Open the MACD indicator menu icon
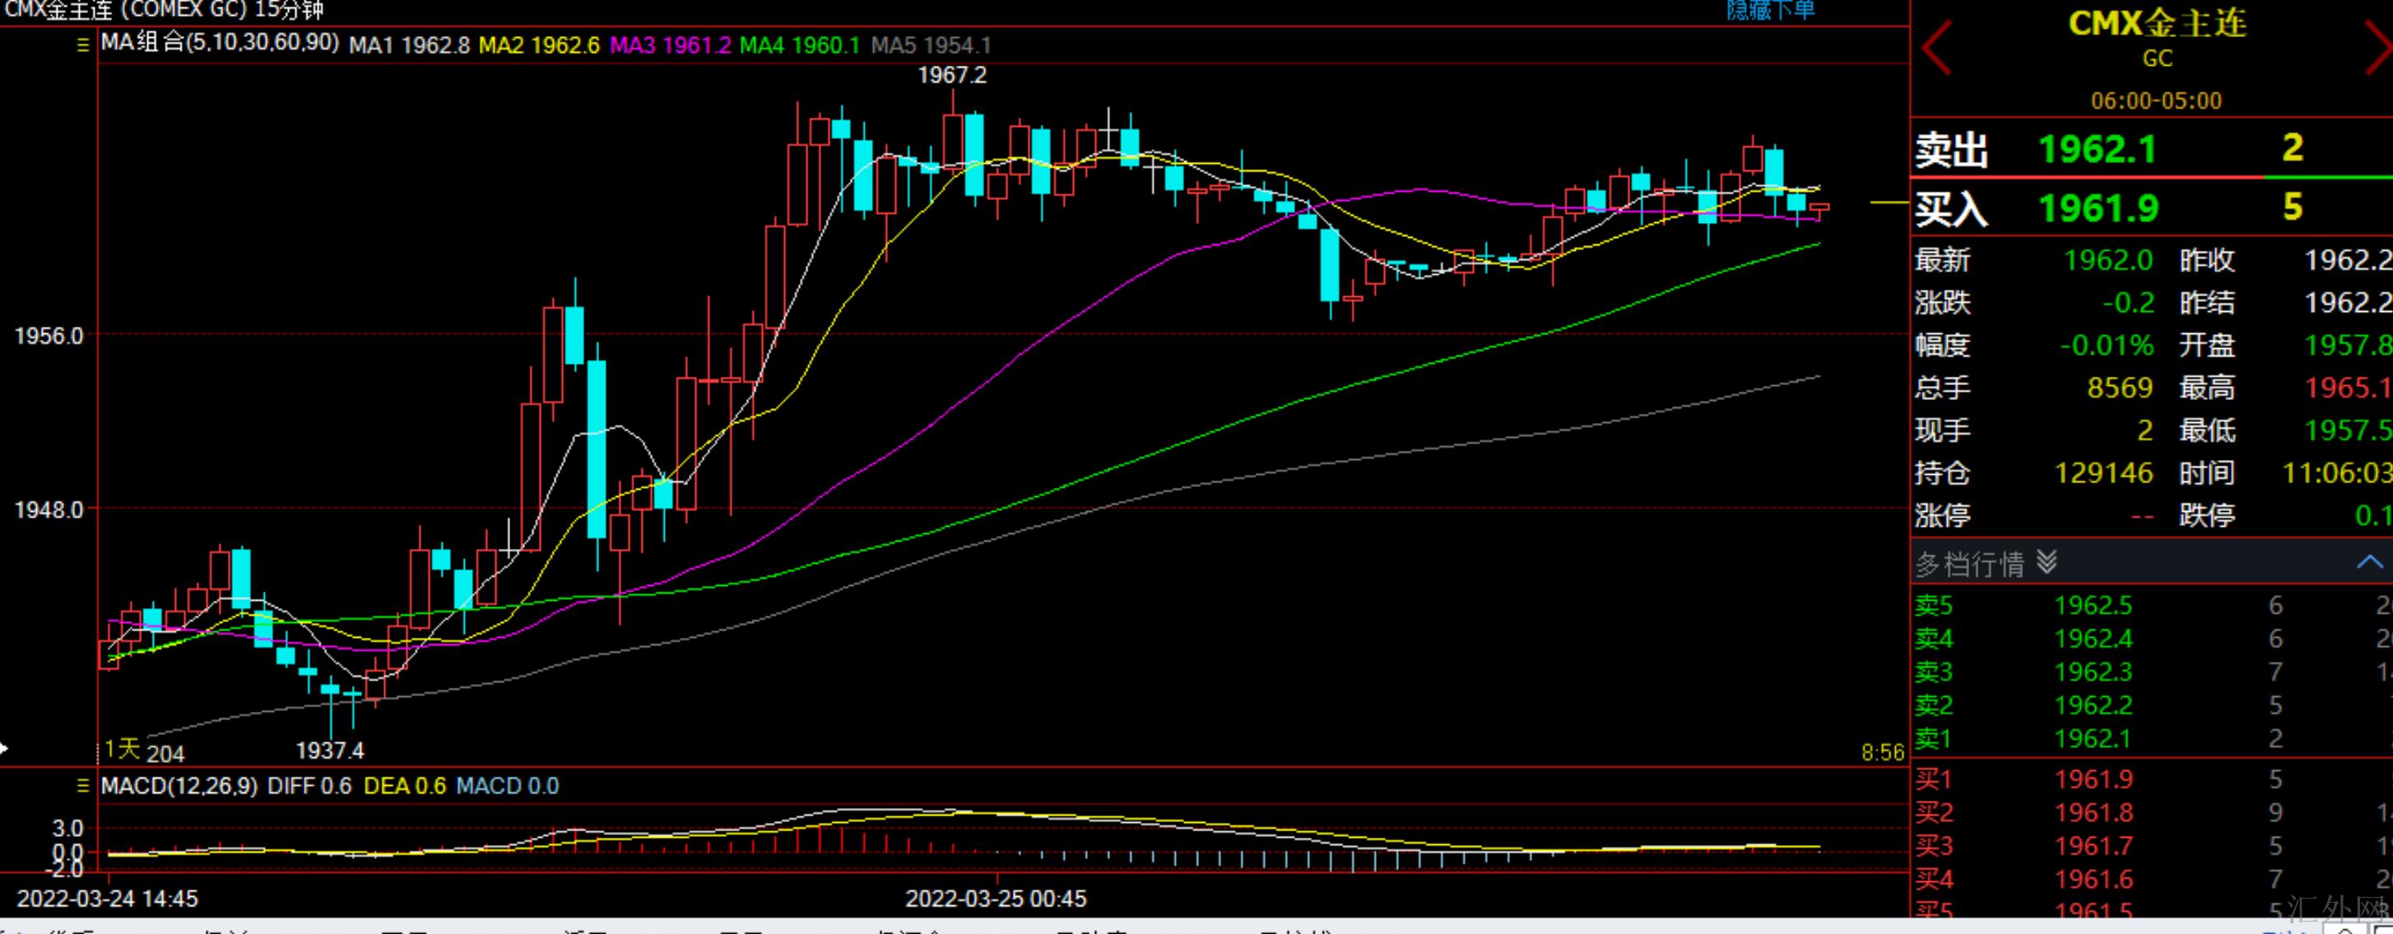The height and width of the screenshot is (934, 2393). click(x=82, y=786)
